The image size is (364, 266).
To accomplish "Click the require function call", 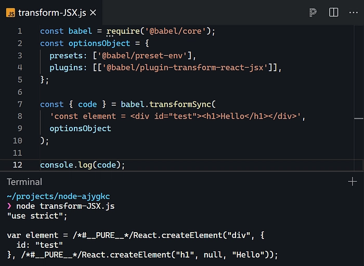I will [123, 31].
